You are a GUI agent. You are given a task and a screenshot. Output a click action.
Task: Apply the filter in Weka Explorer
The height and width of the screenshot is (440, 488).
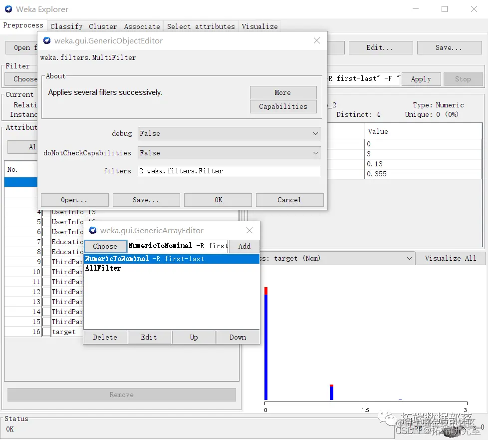[421, 79]
